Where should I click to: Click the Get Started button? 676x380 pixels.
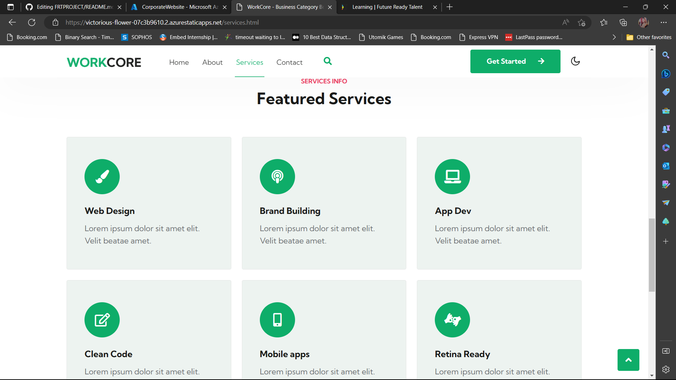[x=515, y=61]
